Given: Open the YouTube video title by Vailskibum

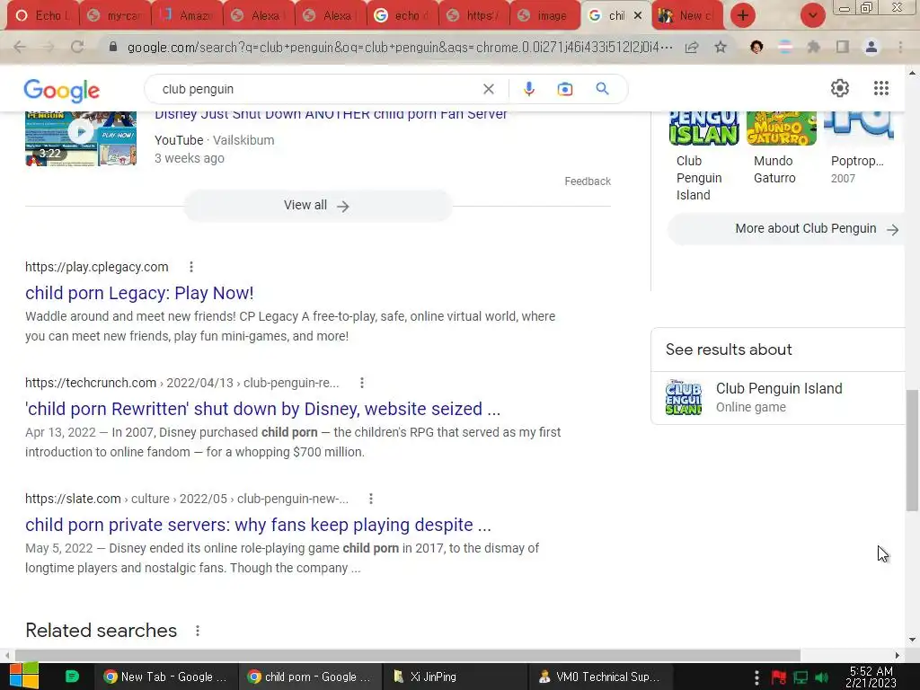Looking at the screenshot, I should click(331, 115).
